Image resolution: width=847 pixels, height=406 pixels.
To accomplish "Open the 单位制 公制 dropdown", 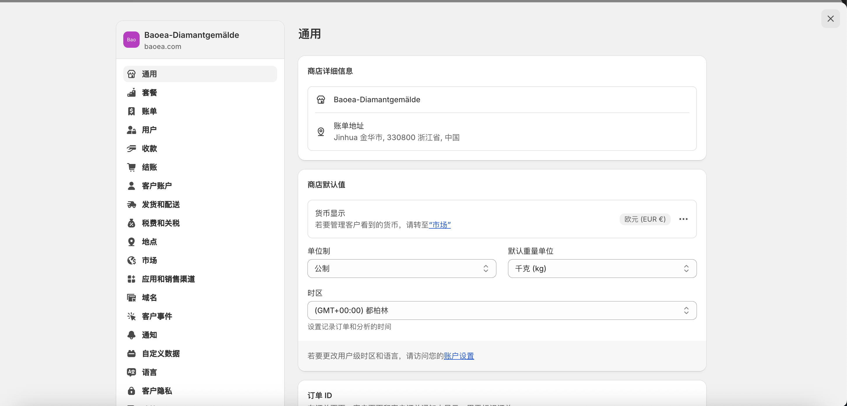I will click(x=401, y=269).
